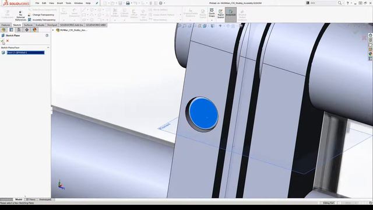Cancel the Sketch Plane with the red X
373x210 pixels.
[8, 41]
